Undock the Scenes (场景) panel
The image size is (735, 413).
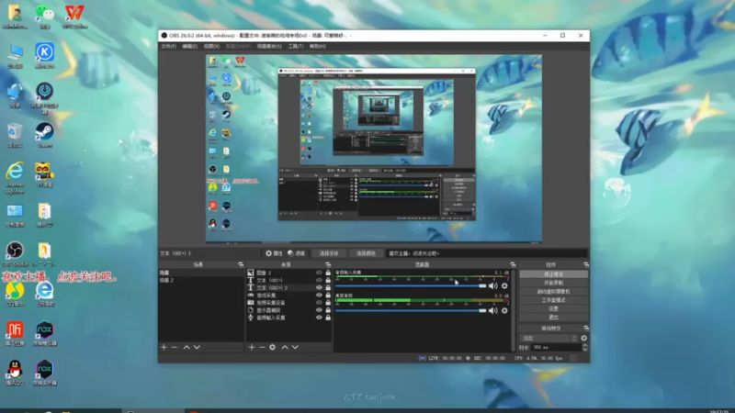point(241,264)
